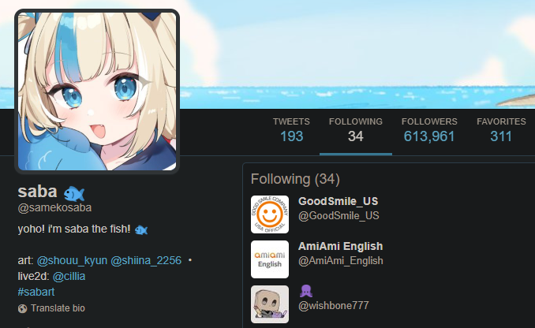Open the AmiAmi English avatar logo
Screen dimensions: 535x328
coord(270,259)
